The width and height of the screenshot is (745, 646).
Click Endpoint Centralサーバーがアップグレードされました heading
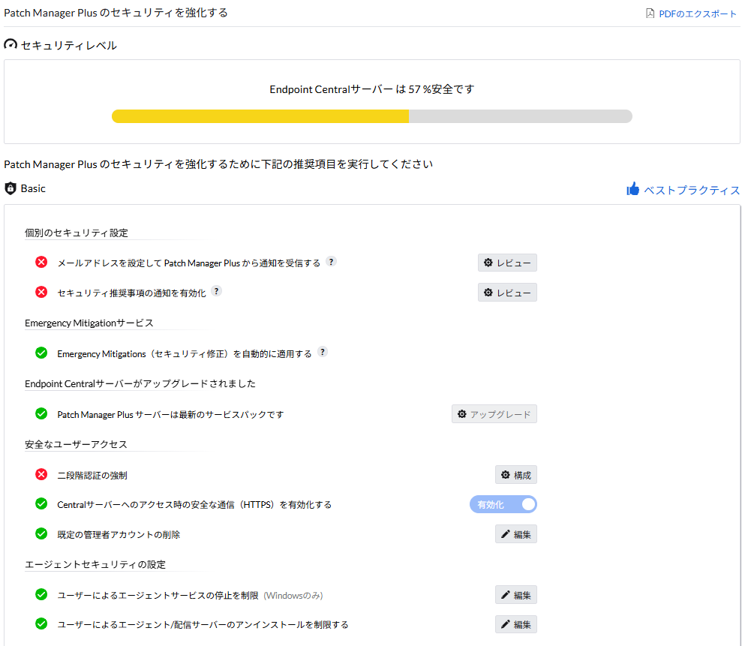[x=140, y=384]
